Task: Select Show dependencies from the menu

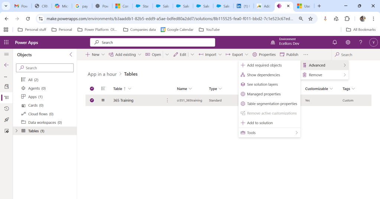Action: point(263,75)
